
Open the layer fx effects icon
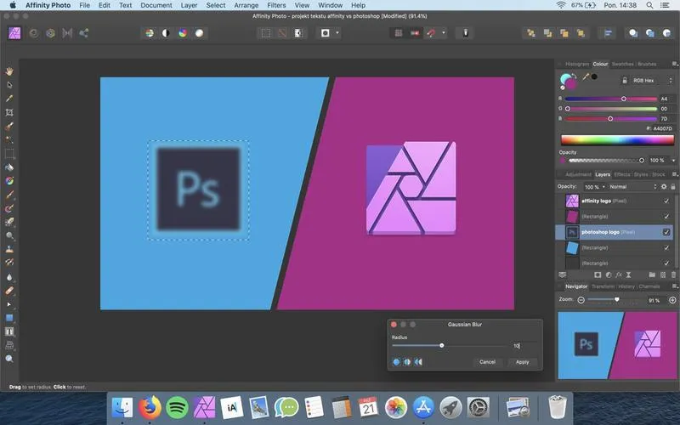(x=619, y=275)
